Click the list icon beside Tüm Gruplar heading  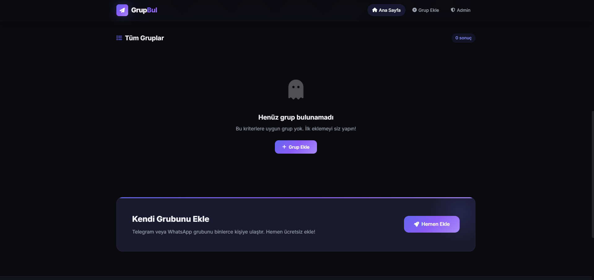[119, 38]
